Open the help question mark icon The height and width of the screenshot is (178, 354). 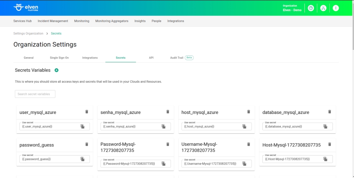tap(311, 8)
